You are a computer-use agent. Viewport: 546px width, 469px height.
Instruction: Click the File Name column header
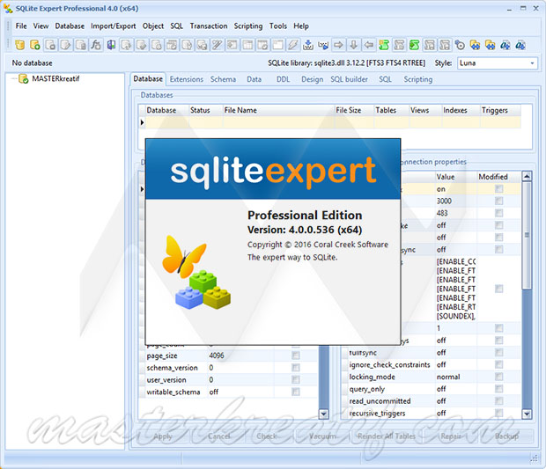click(x=278, y=110)
